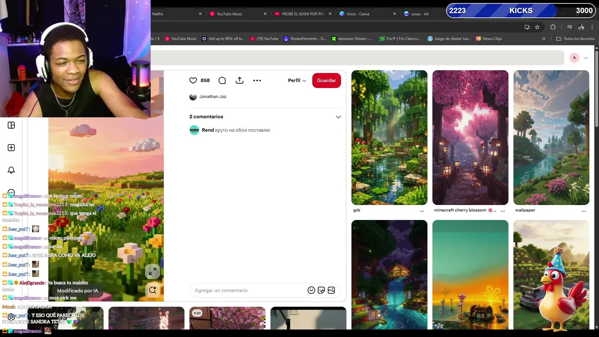Expand the pin image to fullscreen
The width and height of the screenshot is (599, 337).
pyautogui.click(x=153, y=272)
